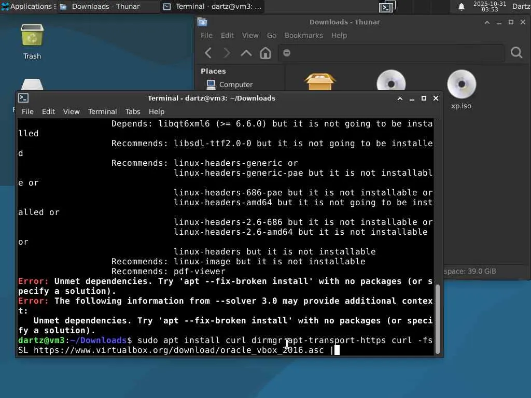Open Thunar Help menu
The height and width of the screenshot is (398, 531).
(339, 35)
